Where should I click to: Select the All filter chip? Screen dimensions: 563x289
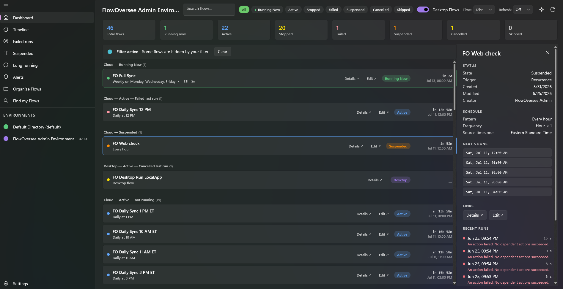point(244,9)
